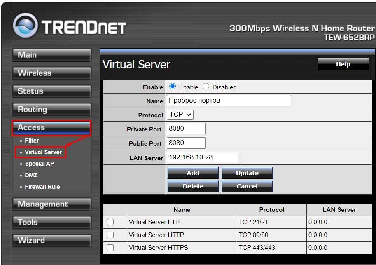Go to the Wireless menu section
Screen dimensions: 376x265
click(x=51, y=73)
